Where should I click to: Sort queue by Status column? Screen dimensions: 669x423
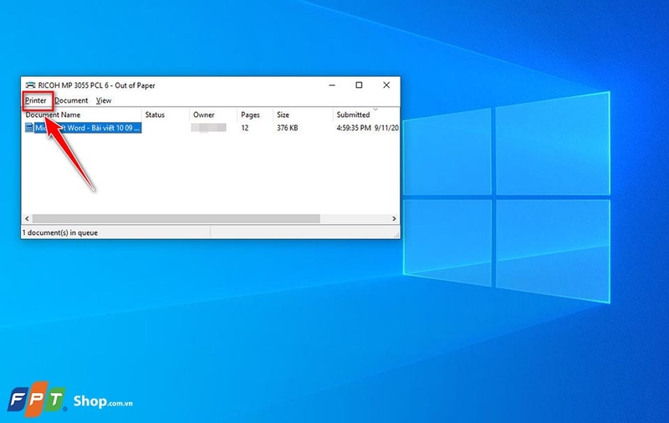point(155,115)
